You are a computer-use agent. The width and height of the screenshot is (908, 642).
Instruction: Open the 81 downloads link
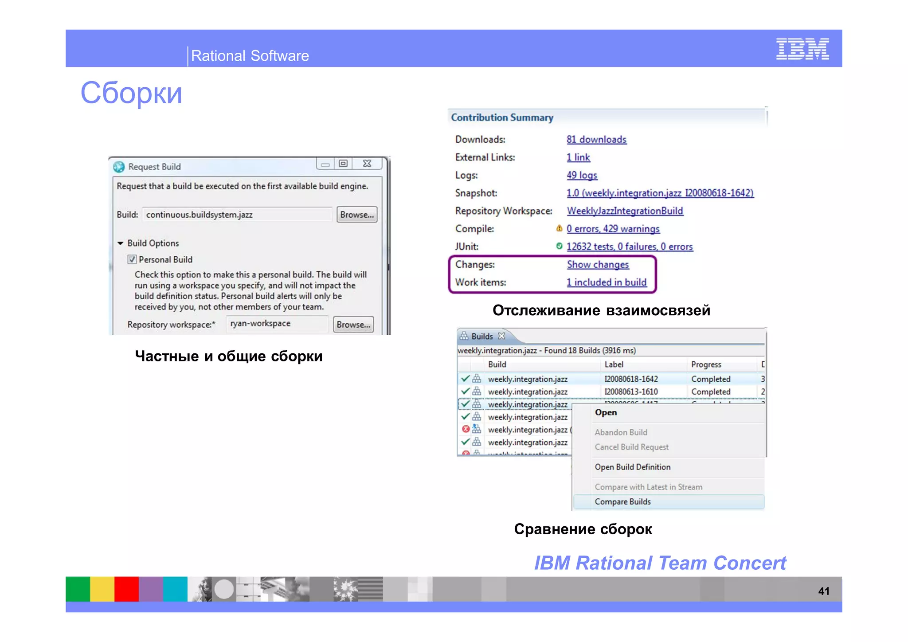pyautogui.click(x=596, y=140)
